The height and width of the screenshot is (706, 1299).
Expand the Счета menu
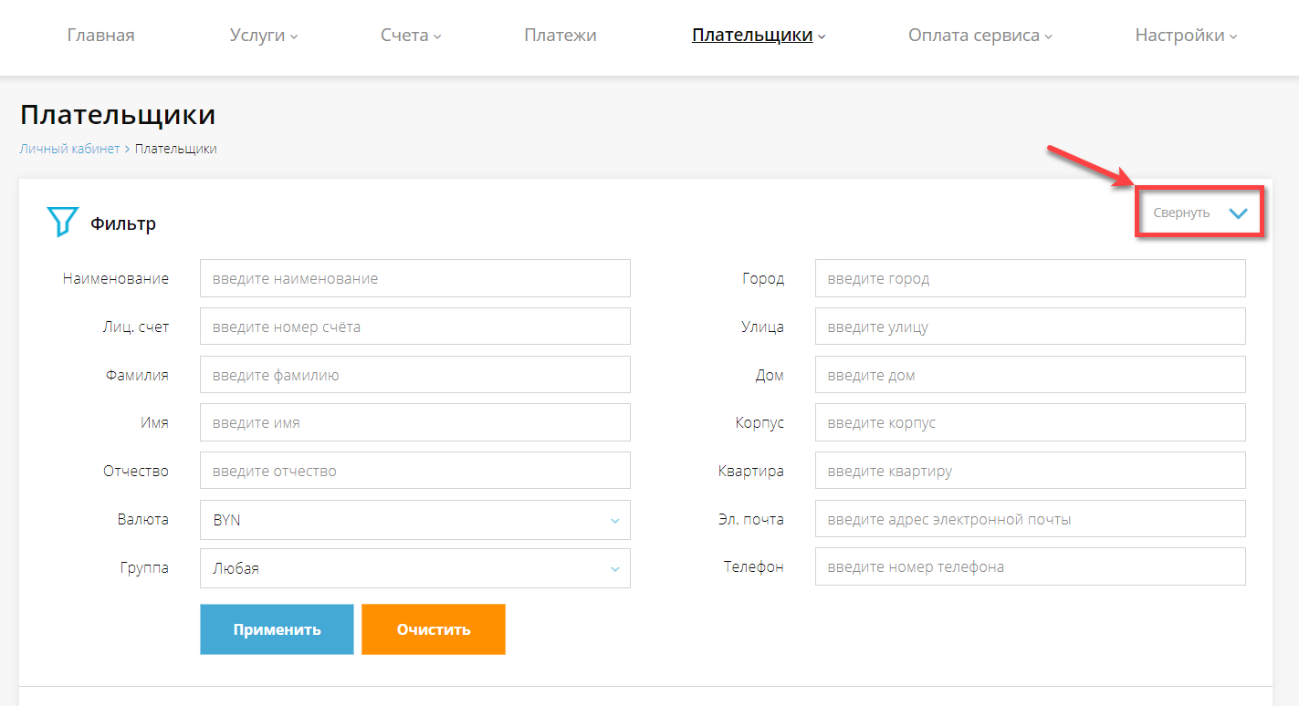click(x=411, y=36)
